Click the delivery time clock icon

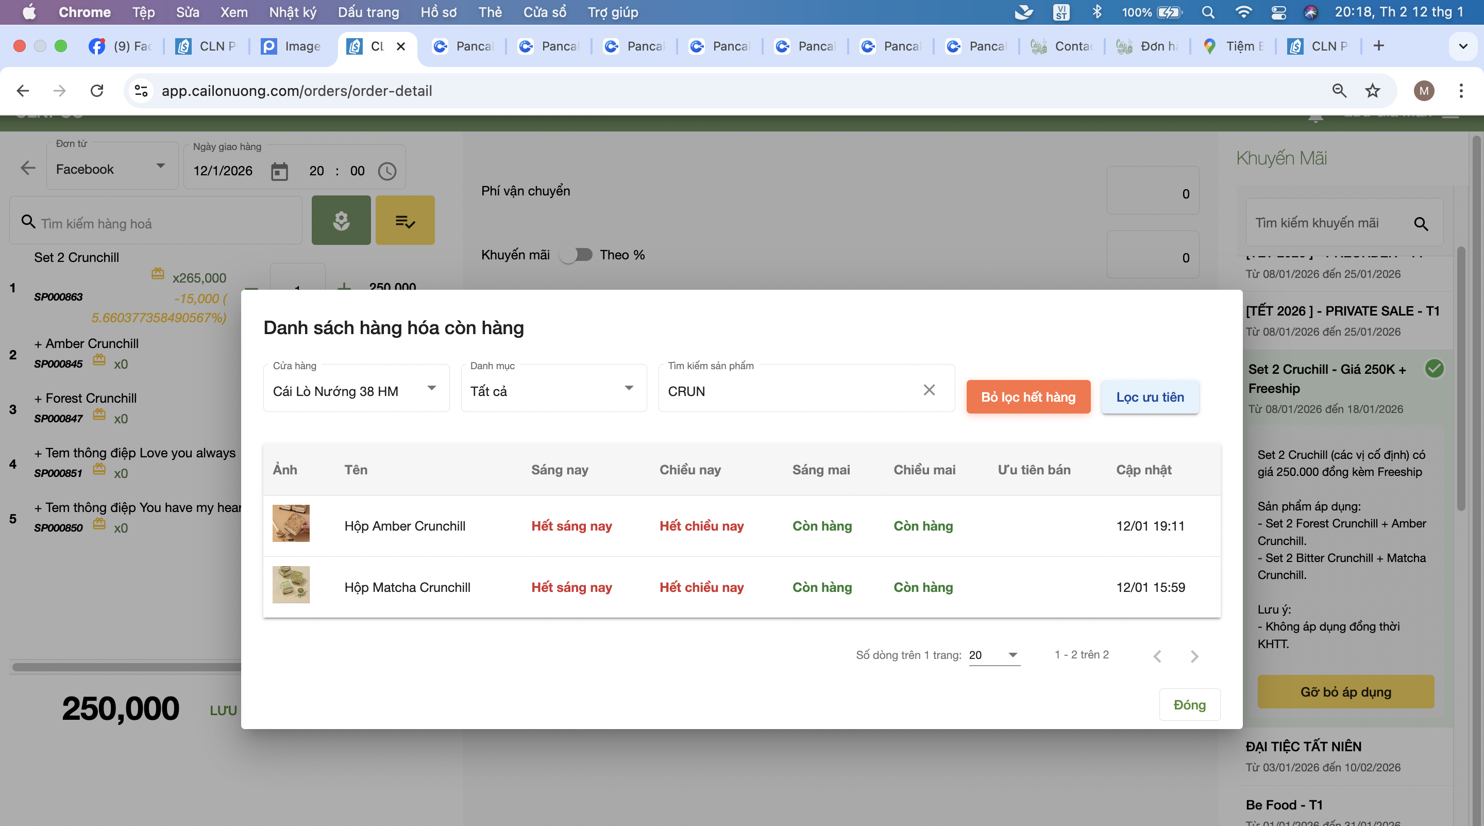coord(387,171)
